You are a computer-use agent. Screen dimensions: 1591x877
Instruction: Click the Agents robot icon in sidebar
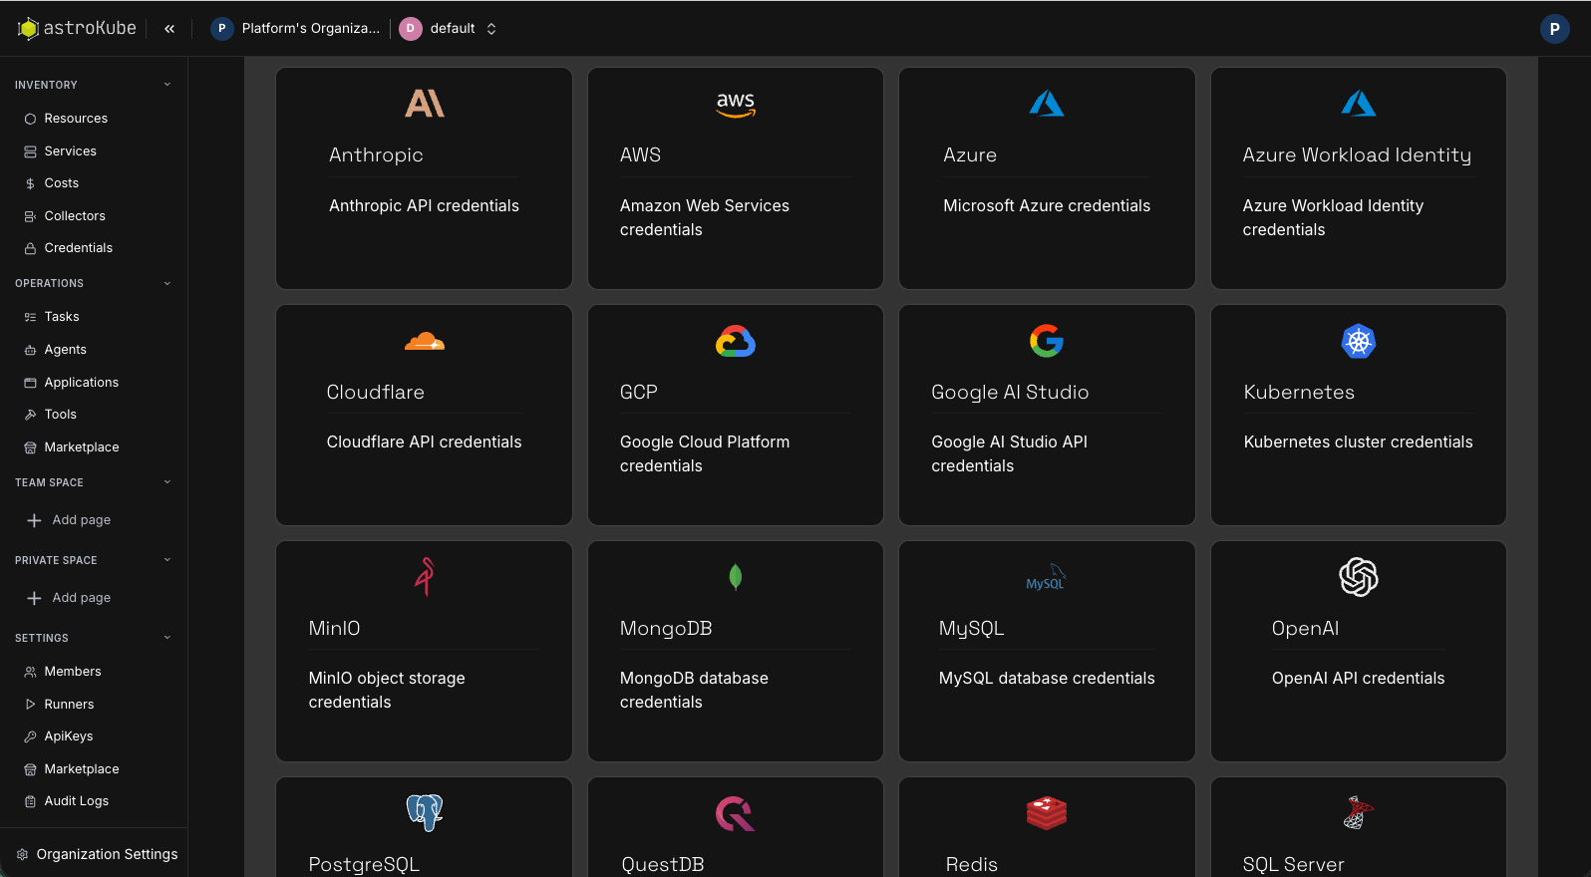pyautogui.click(x=31, y=350)
